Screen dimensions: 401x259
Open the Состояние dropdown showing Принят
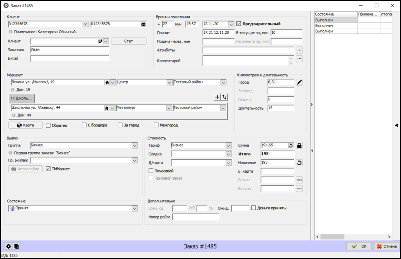[x=134, y=208]
